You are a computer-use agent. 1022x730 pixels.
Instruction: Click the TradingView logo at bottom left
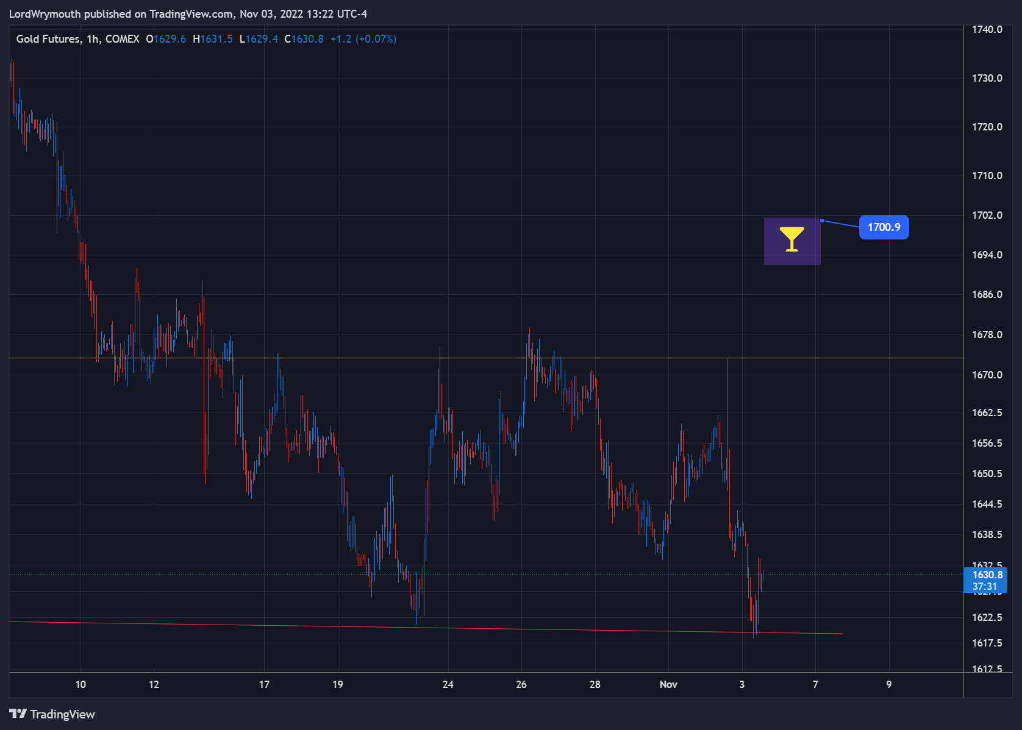[x=52, y=714]
